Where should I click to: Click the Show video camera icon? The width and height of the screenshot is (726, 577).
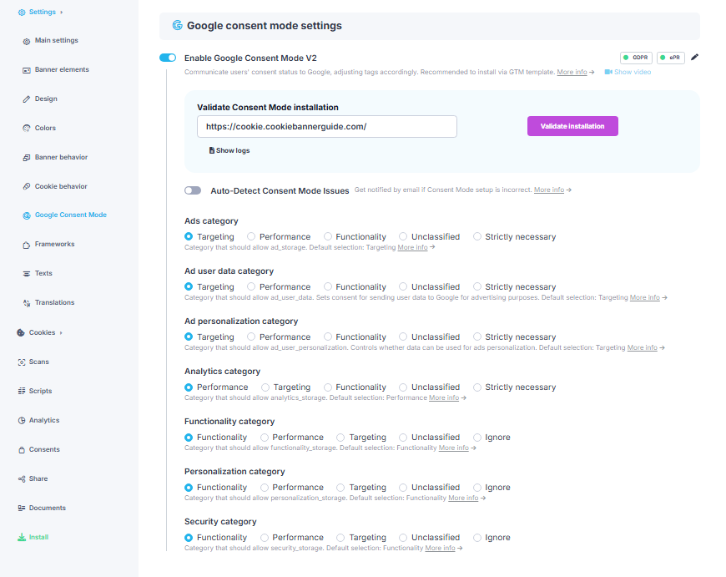click(x=608, y=72)
